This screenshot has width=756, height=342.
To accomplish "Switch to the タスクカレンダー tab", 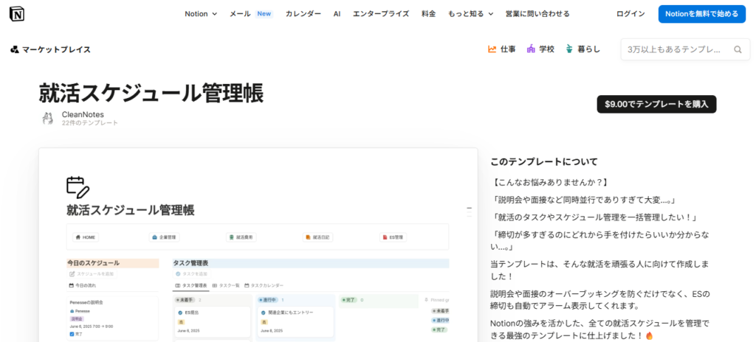I will 264,286.
